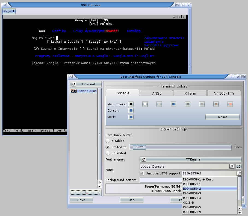
Task: Select the unlimited scrollback option
Action: pos(108,153)
